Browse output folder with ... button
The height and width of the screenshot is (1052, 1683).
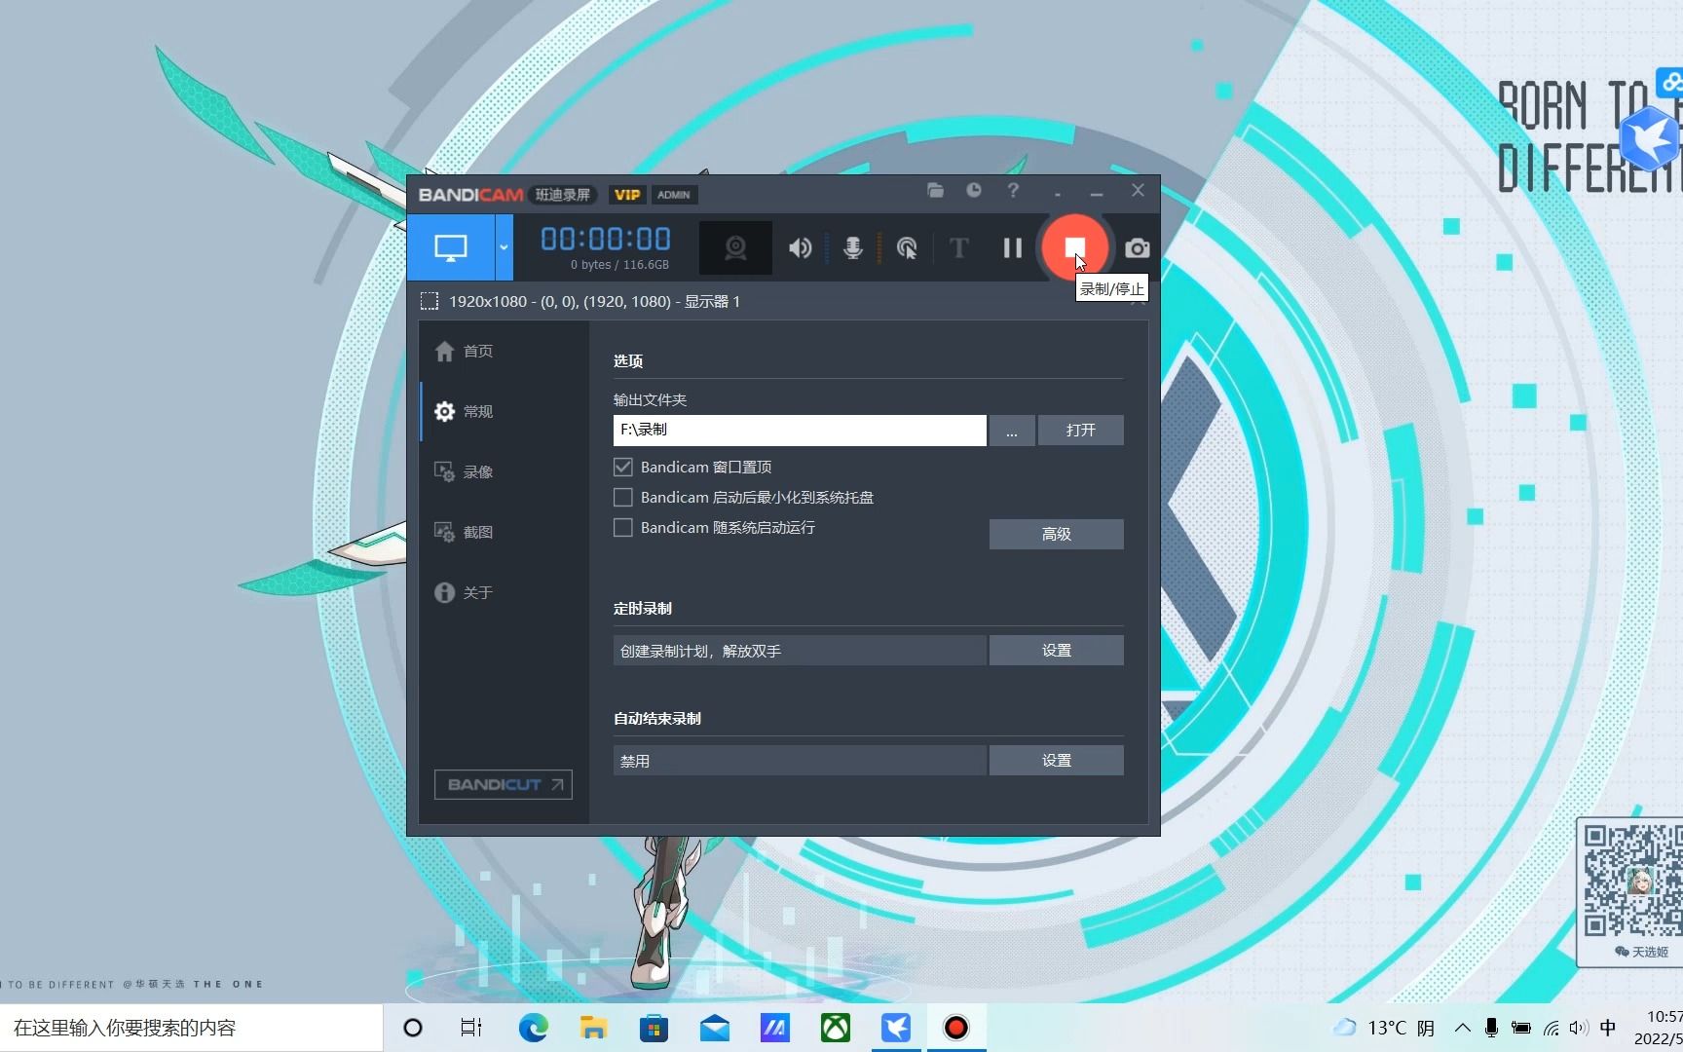pos(1012,430)
